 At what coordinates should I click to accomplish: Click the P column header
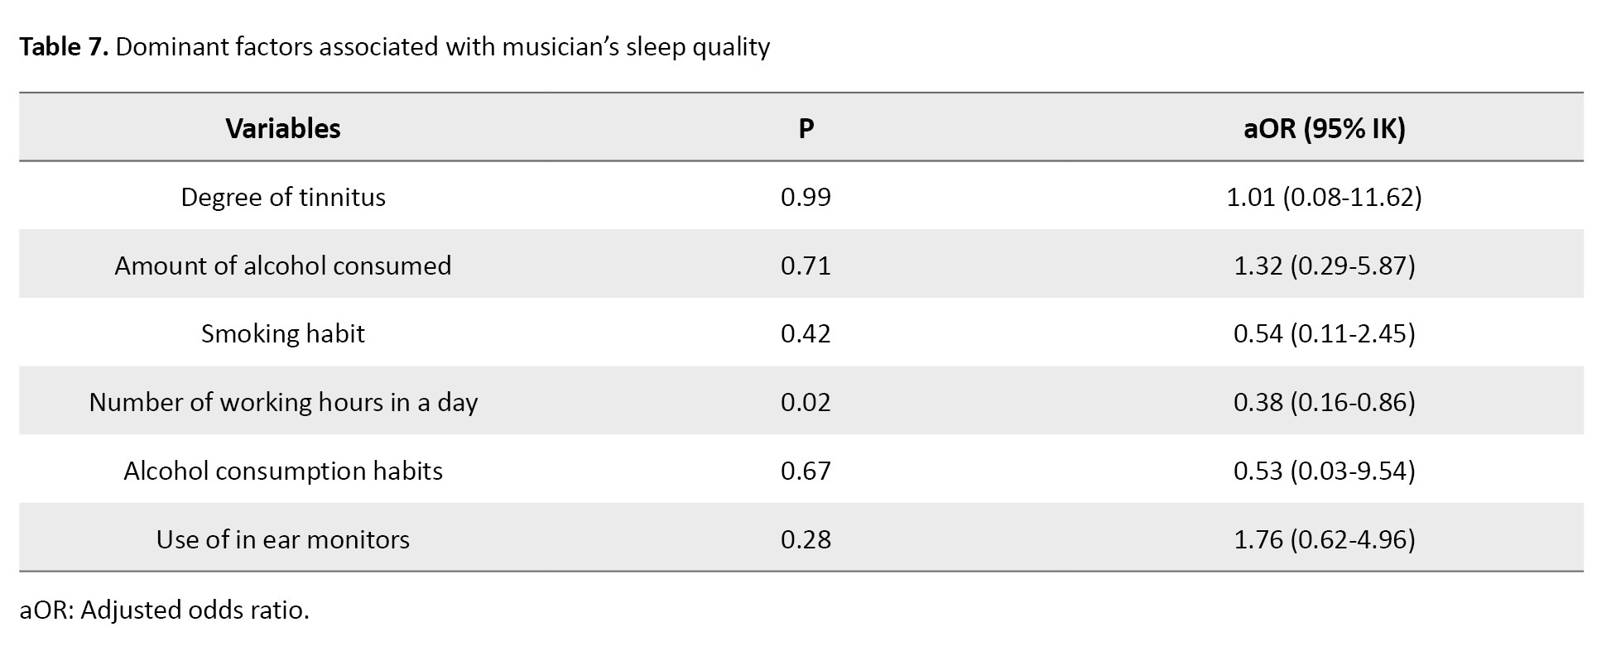(806, 128)
